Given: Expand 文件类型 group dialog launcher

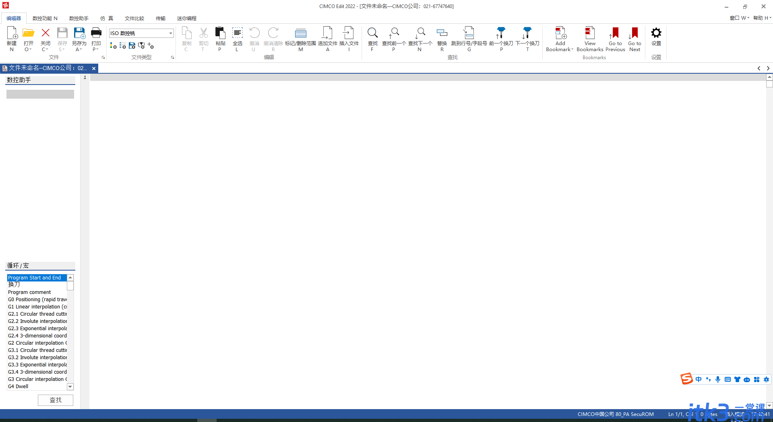Looking at the screenshot, I should pyautogui.click(x=173, y=58).
